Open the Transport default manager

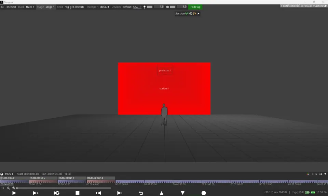coord(105,7)
